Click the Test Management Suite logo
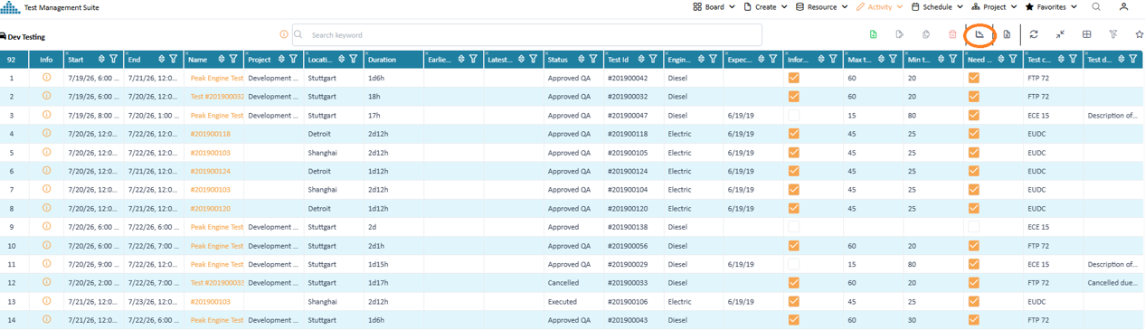 pos(10,7)
